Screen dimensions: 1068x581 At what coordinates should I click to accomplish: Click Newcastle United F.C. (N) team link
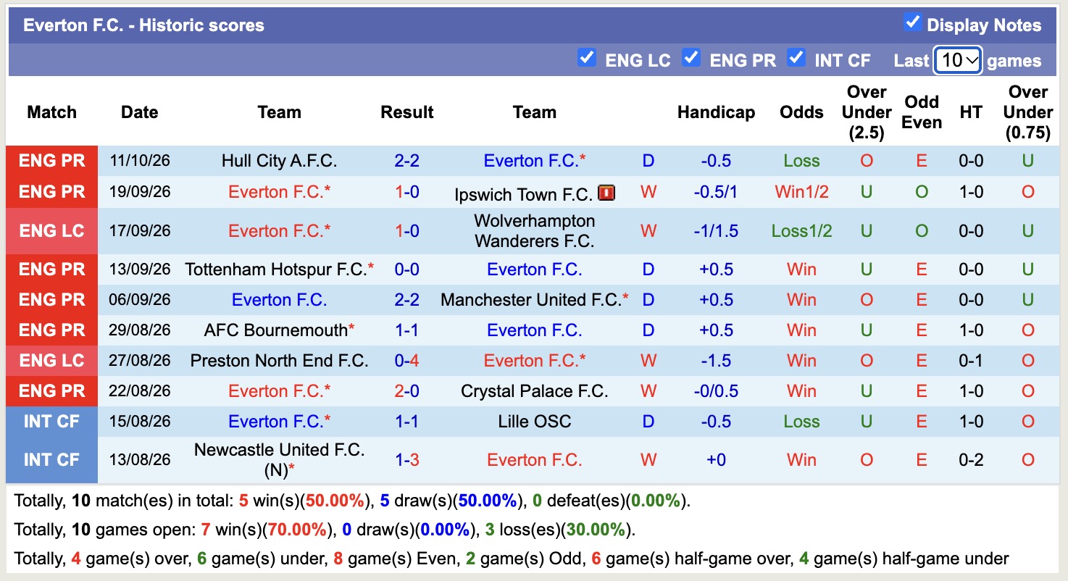pyautogui.click(x=279, y=460)
